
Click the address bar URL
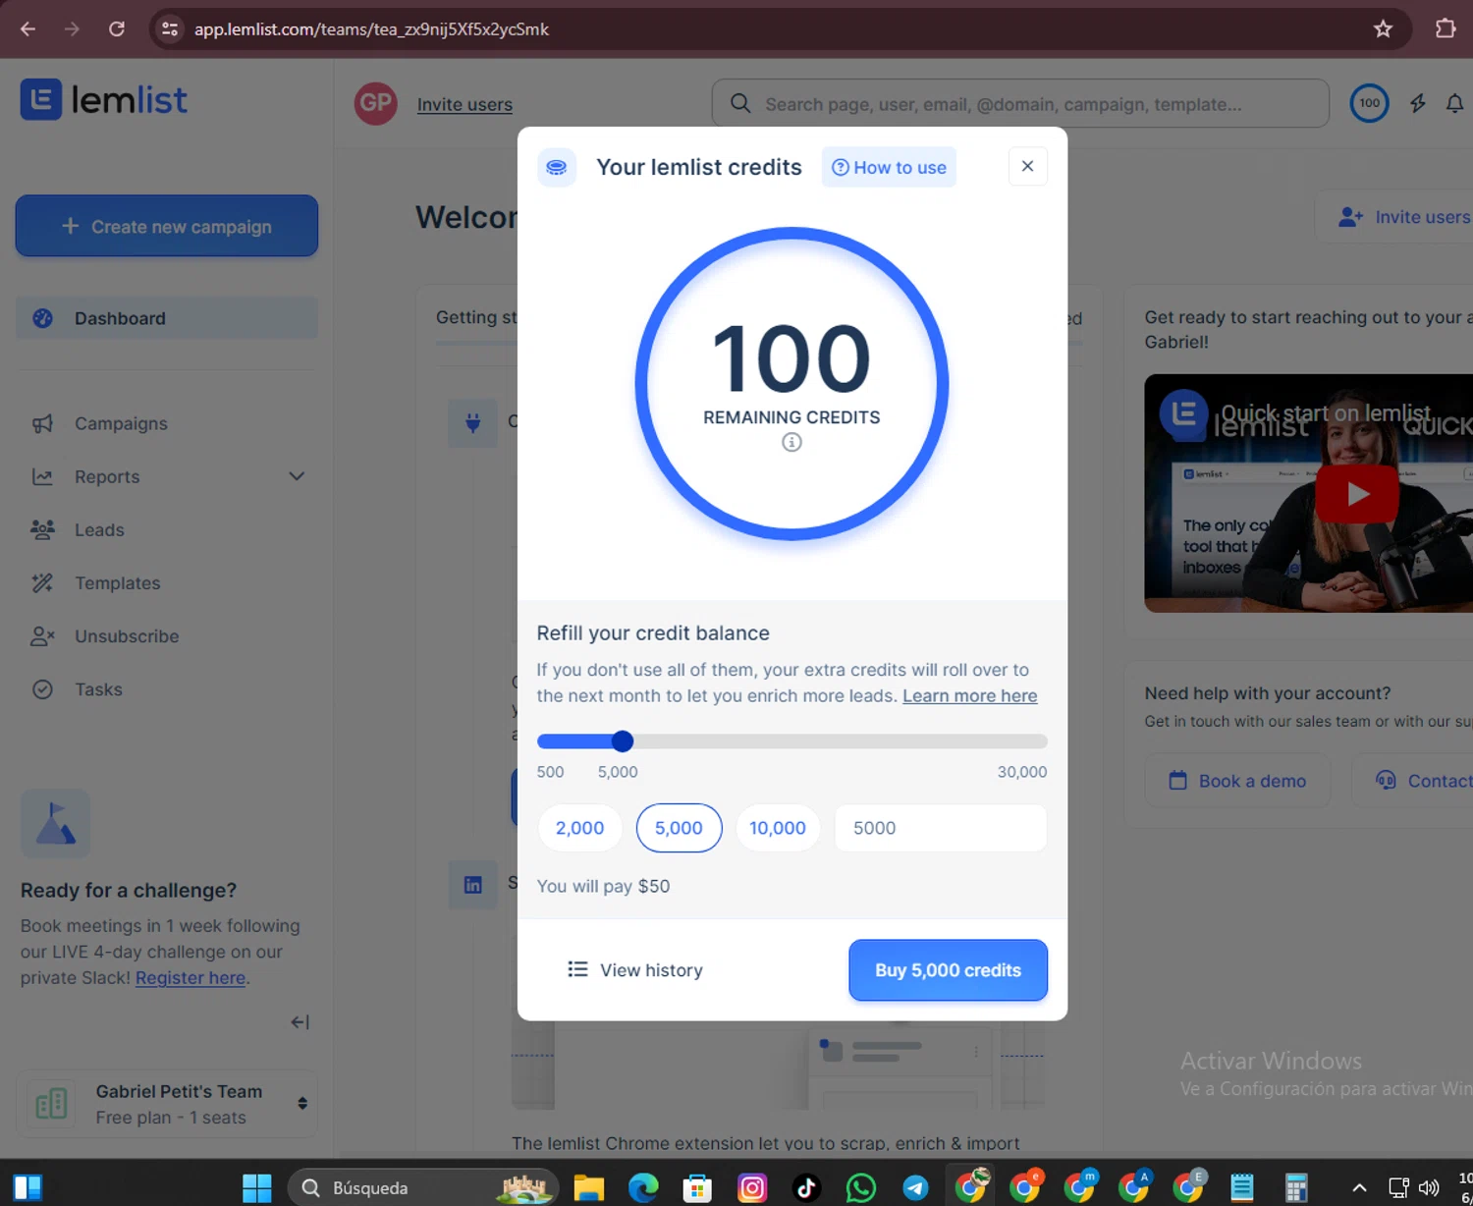tap(371, 29)
